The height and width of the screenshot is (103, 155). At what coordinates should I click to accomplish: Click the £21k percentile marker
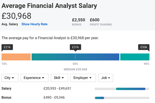coord(7,47)
